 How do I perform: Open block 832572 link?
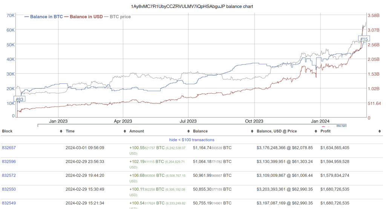(9, 175)
